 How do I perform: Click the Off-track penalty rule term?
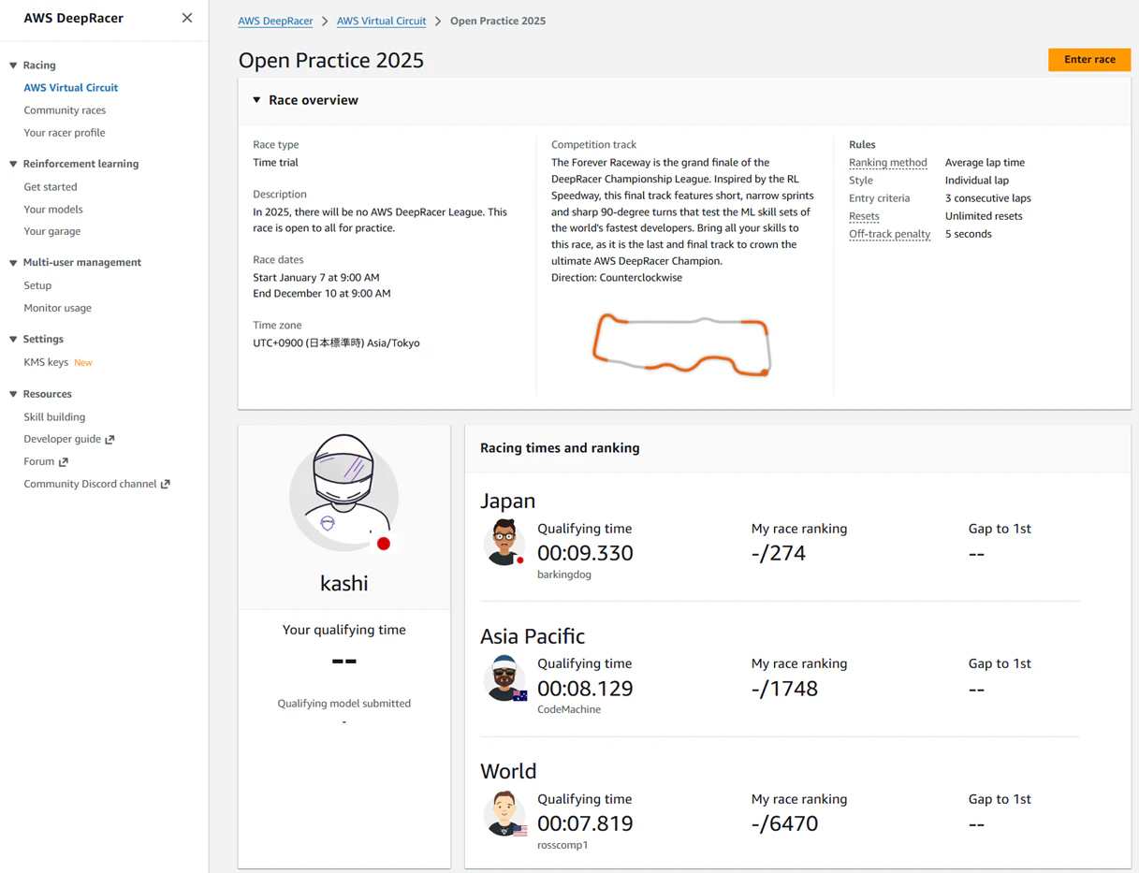(x=889, y=234)
